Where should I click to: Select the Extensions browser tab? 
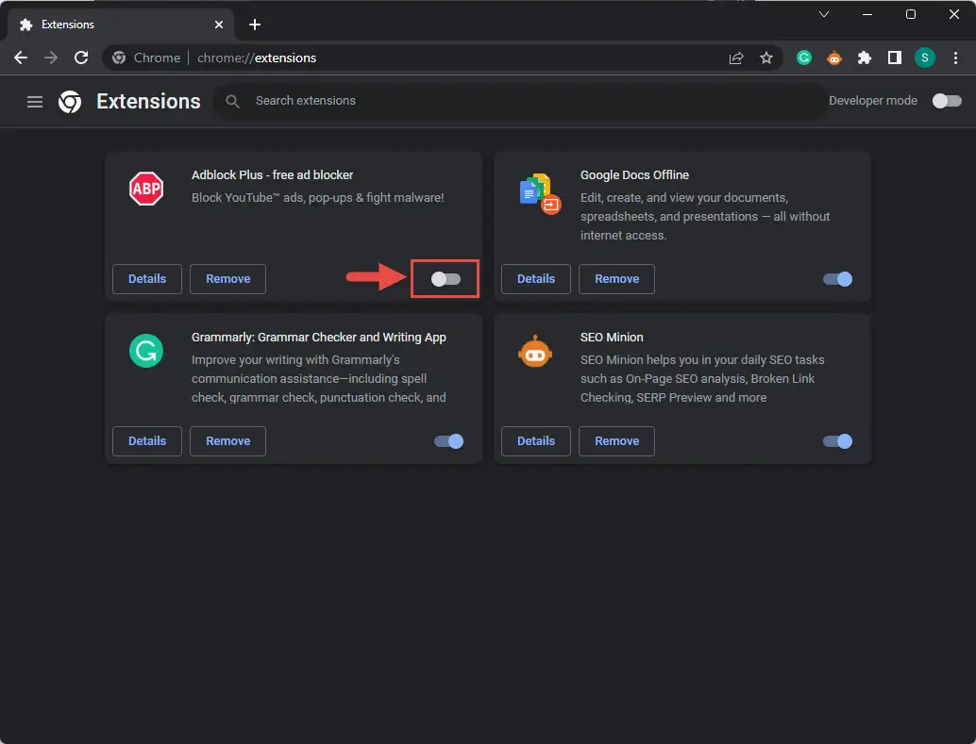[122, 25]
